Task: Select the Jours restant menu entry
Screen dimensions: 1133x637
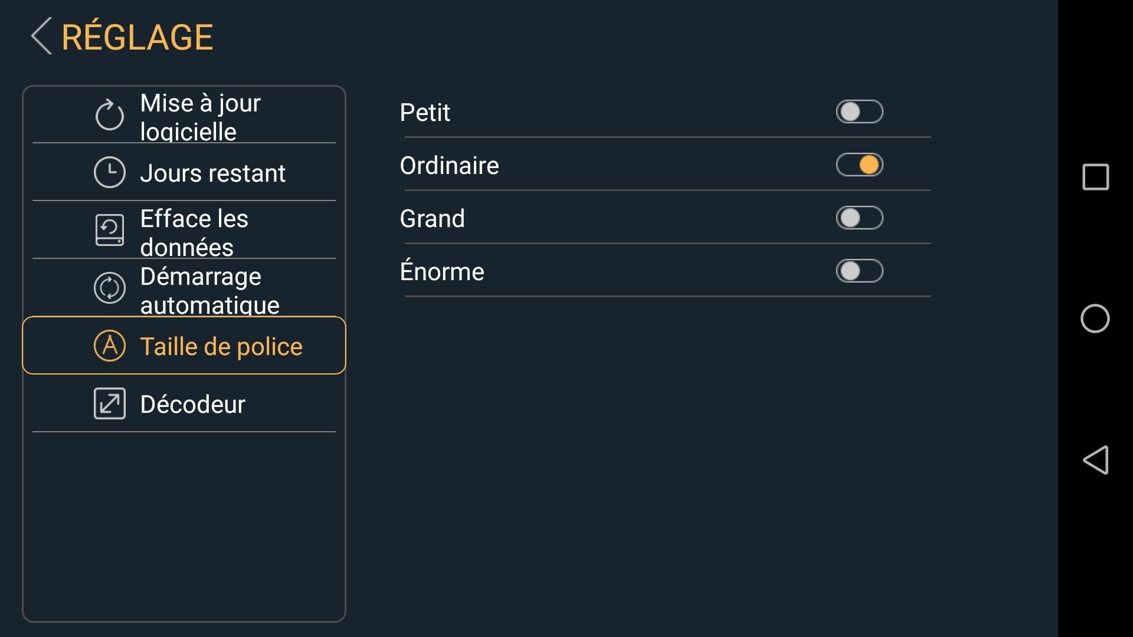Action: (x=184, y=173)
